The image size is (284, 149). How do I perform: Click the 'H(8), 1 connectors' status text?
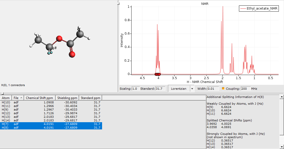click(x=13, y=85)
